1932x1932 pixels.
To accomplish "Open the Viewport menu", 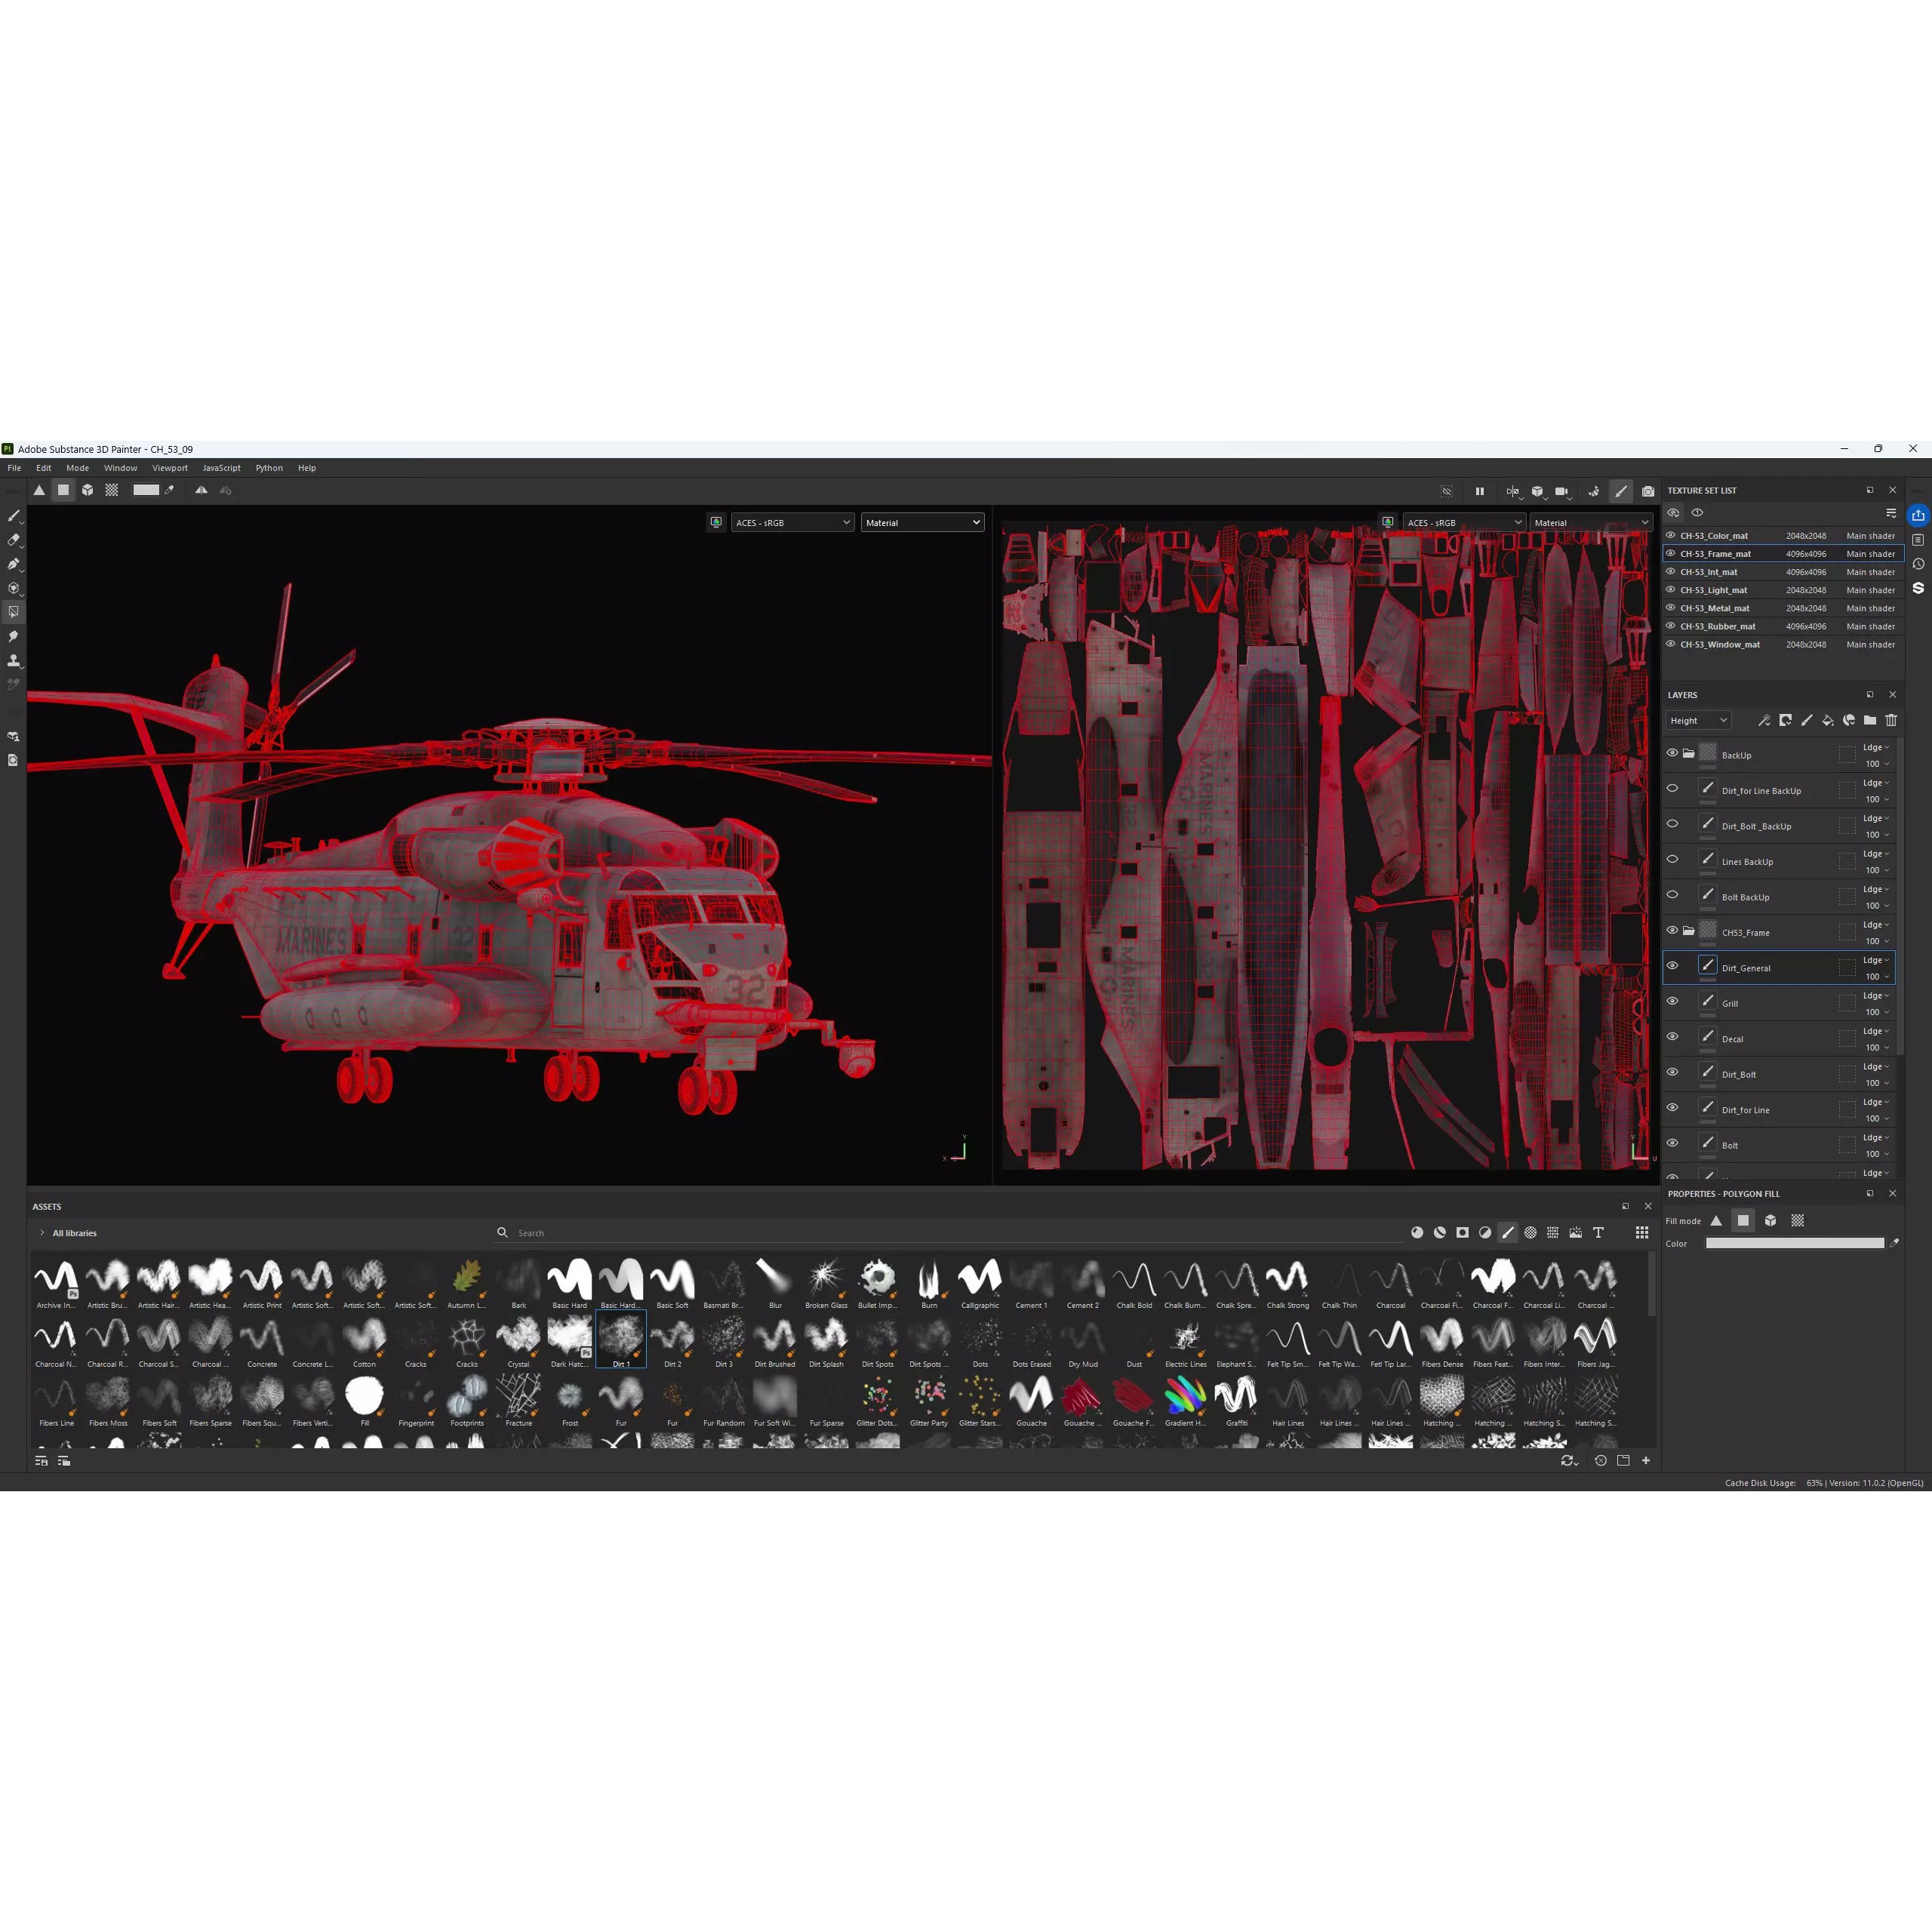I will 170,468.
